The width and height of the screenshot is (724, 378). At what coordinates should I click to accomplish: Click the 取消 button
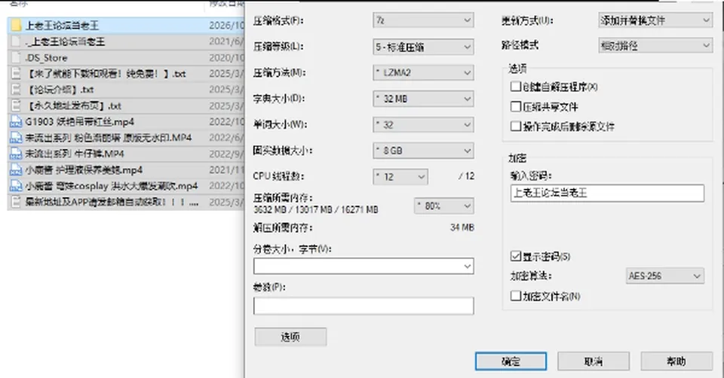point(594,361)
